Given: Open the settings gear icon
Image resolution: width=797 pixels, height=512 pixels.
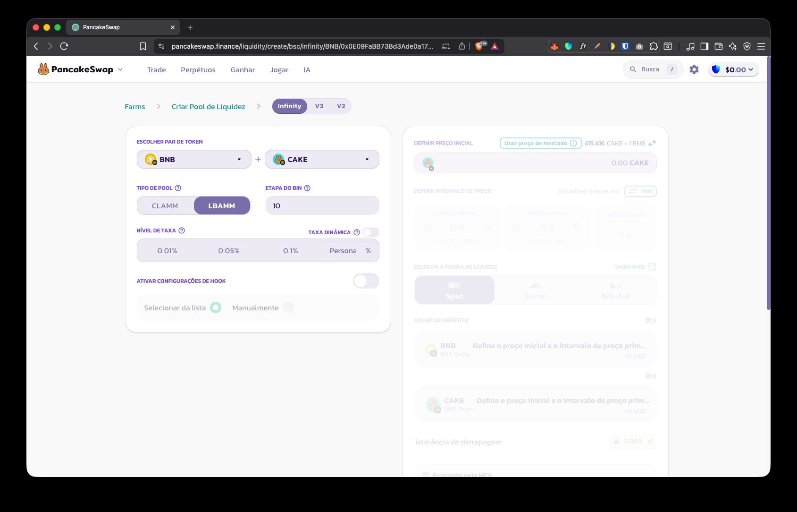Looking at the screenshot, I should [x=694, y=69].
